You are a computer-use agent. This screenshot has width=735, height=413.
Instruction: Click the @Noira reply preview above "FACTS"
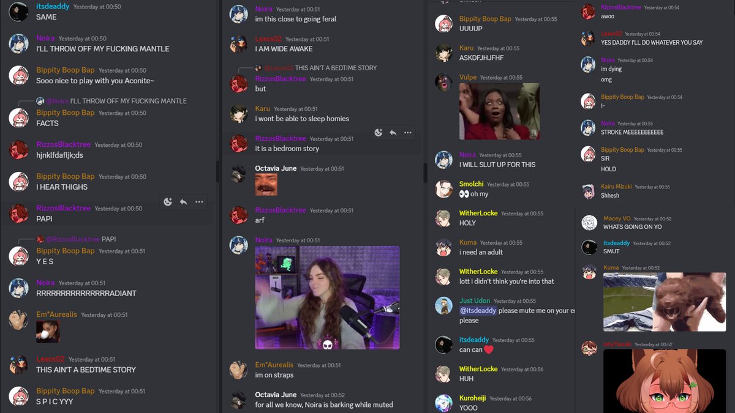tap(116, 101)
